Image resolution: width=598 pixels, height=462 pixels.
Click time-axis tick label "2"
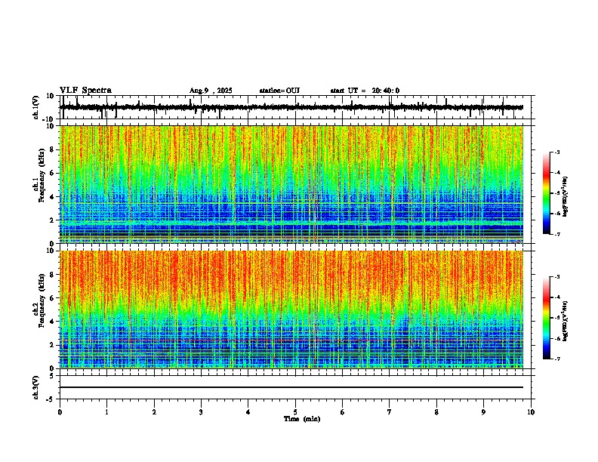[x=154, y=412]
